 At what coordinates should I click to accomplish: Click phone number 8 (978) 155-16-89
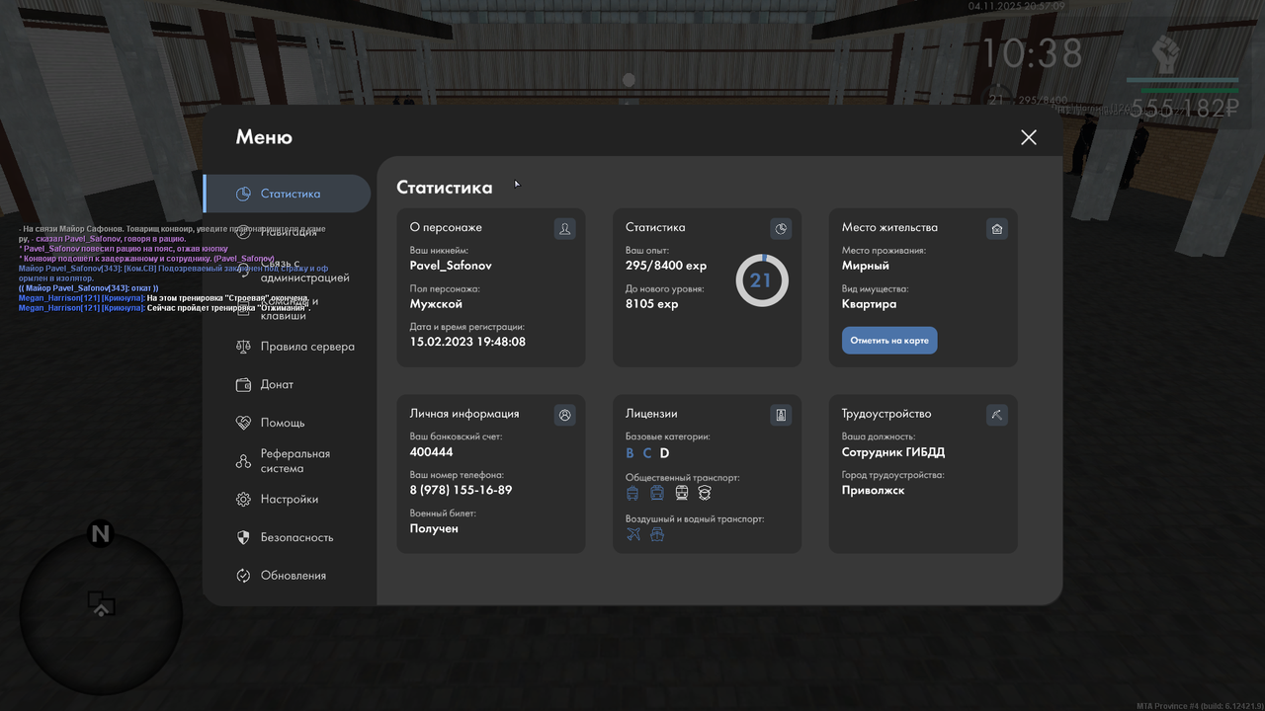tap(461, 490)
